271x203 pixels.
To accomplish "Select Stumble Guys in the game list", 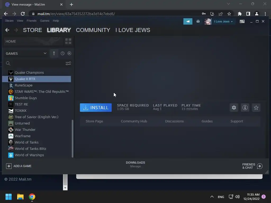I will point(37,98).
